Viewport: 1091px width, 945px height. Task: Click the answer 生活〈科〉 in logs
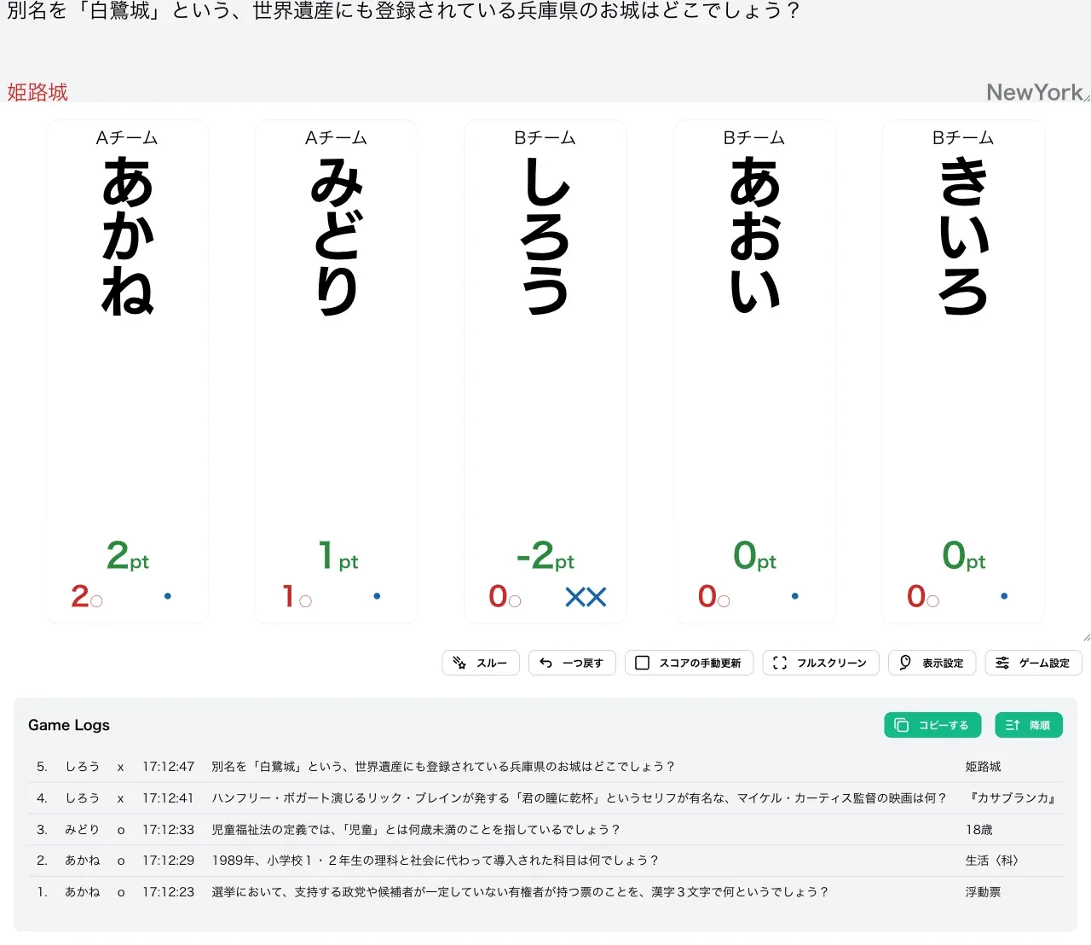(992, 861)
